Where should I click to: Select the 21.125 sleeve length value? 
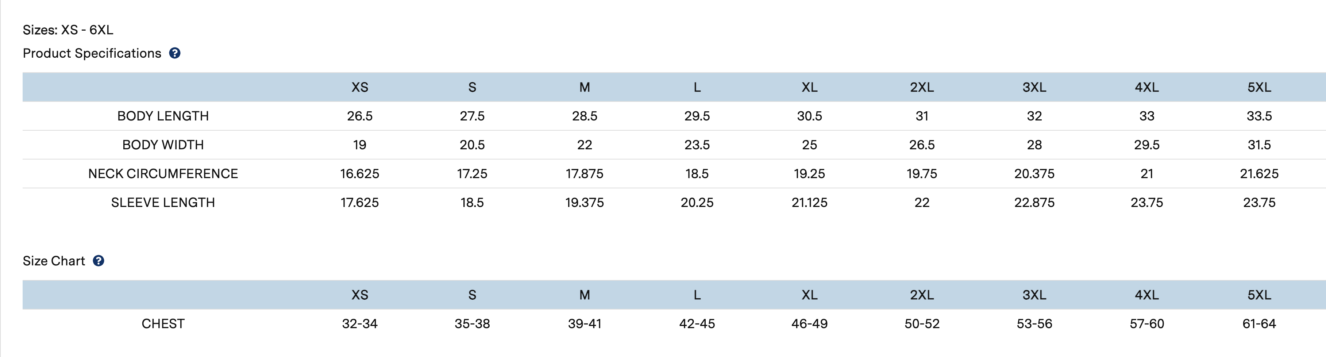(809, 203)
